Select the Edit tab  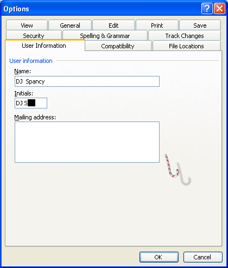coord(113,25)
